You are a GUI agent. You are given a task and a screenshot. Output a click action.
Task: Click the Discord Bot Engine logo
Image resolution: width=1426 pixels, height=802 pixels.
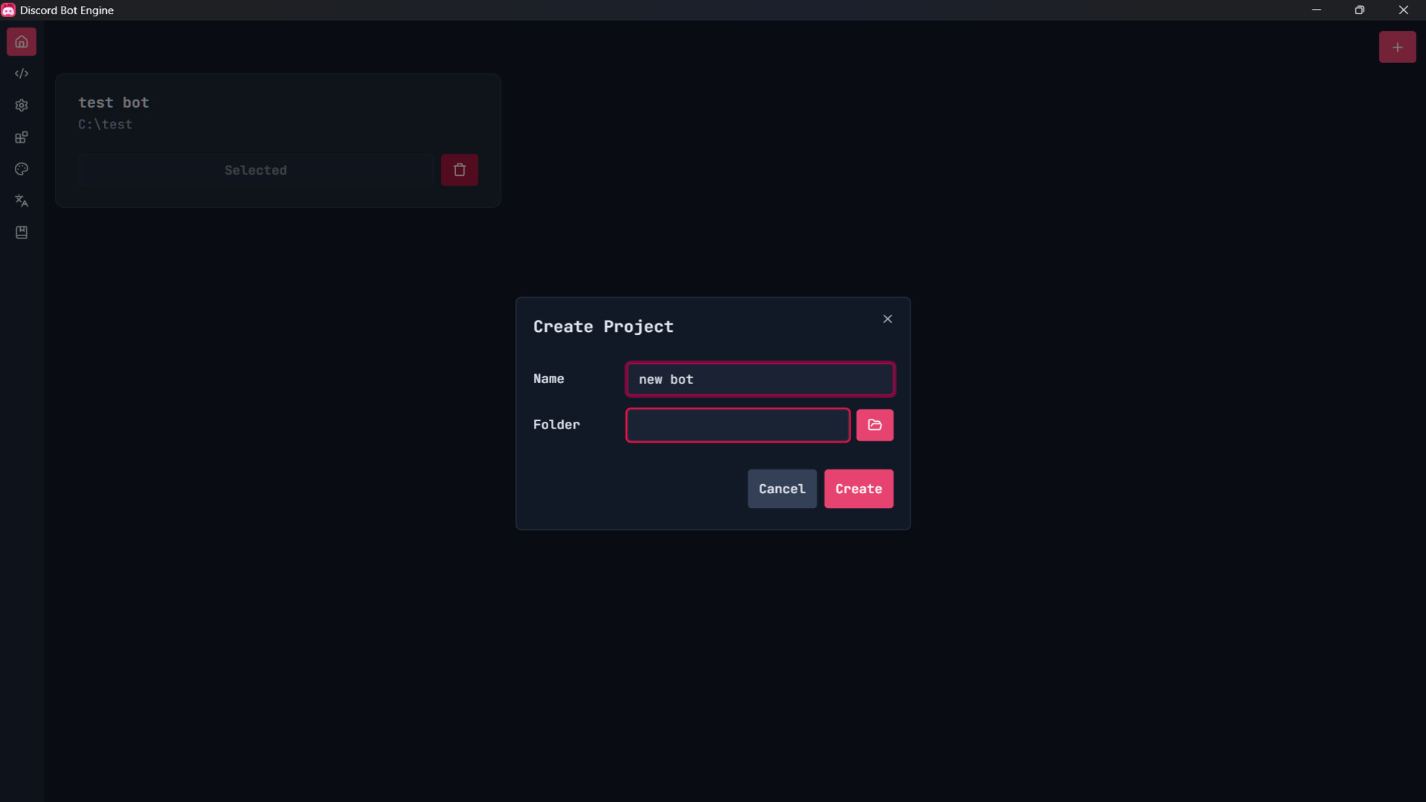8,10
